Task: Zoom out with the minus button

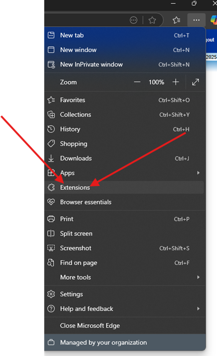Action: (137, 82)
